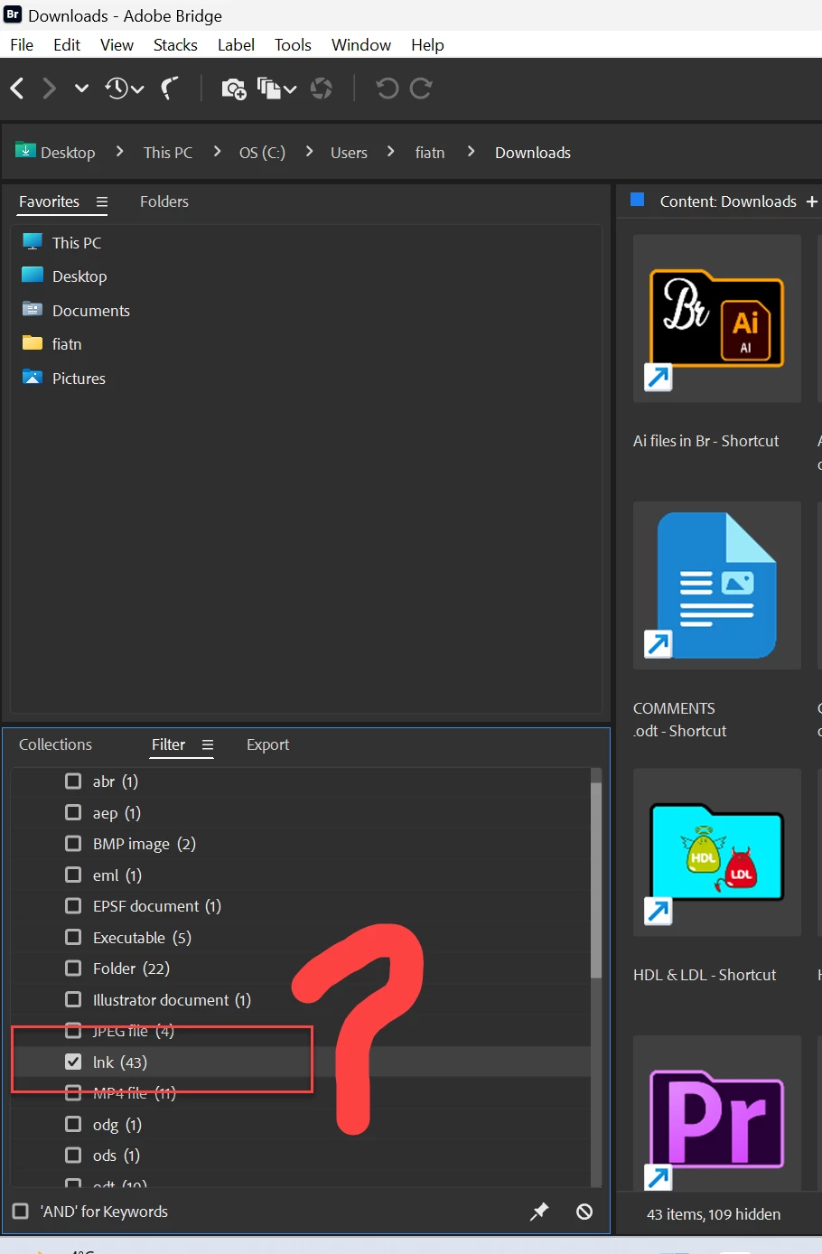Viewport: 822px width, 1254px height.
Task: Click the Go forward arrow
Action: click(49, 88)
